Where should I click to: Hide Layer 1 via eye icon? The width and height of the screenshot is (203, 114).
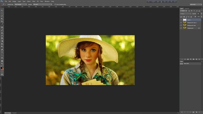click(181, 20)
